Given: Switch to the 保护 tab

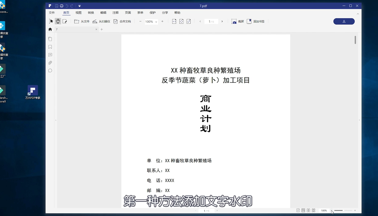Looking at the screenshot, I should click(153, 13).
